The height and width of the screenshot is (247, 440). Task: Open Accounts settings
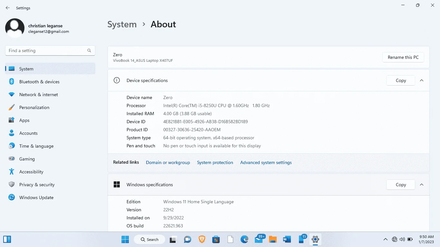pyautogui.click(x=50, y=133)
